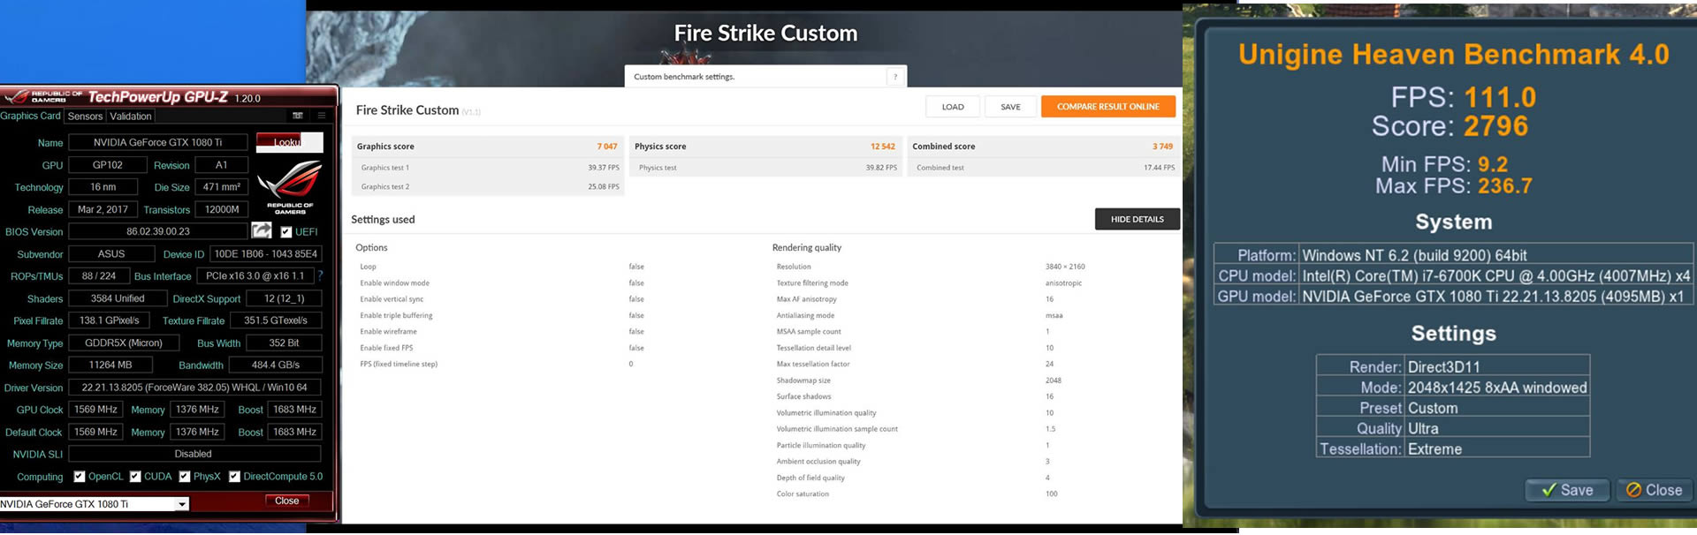Click Texture filtering mode anisotropic value
Screen dimensions: 1697x535
click(x=1063, y=283)
